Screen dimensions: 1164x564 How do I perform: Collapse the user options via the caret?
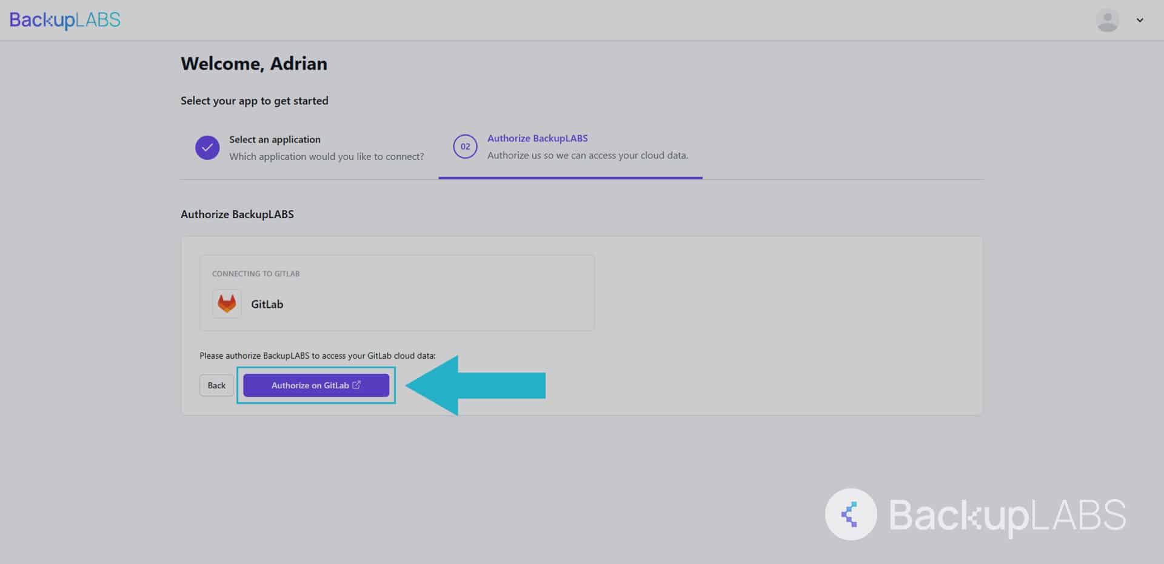1140,20
